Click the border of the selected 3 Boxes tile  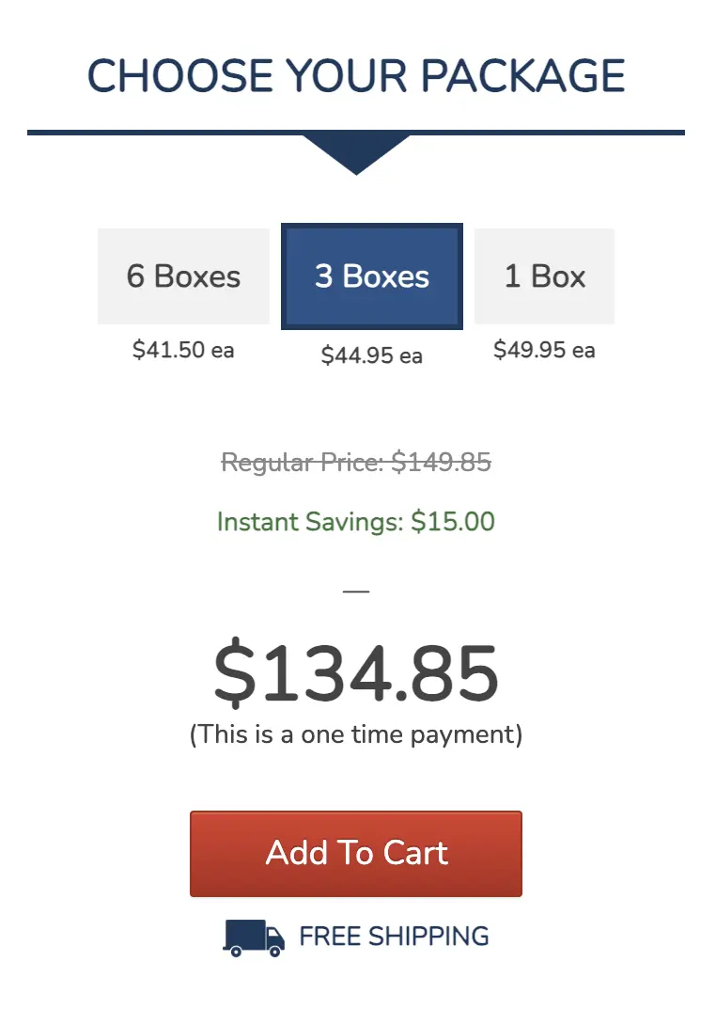[x=371, y=227]
